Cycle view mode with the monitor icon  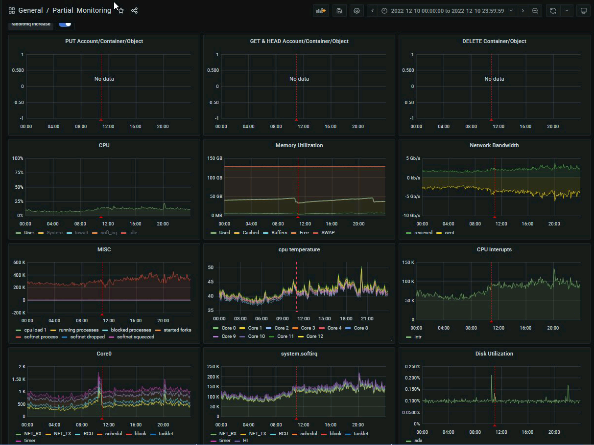click(x=583, y=11)
